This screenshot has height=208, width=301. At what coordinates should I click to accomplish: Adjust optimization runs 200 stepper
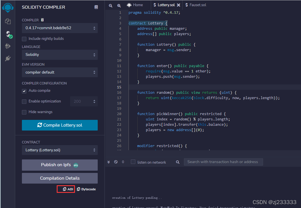pos(84,101)
